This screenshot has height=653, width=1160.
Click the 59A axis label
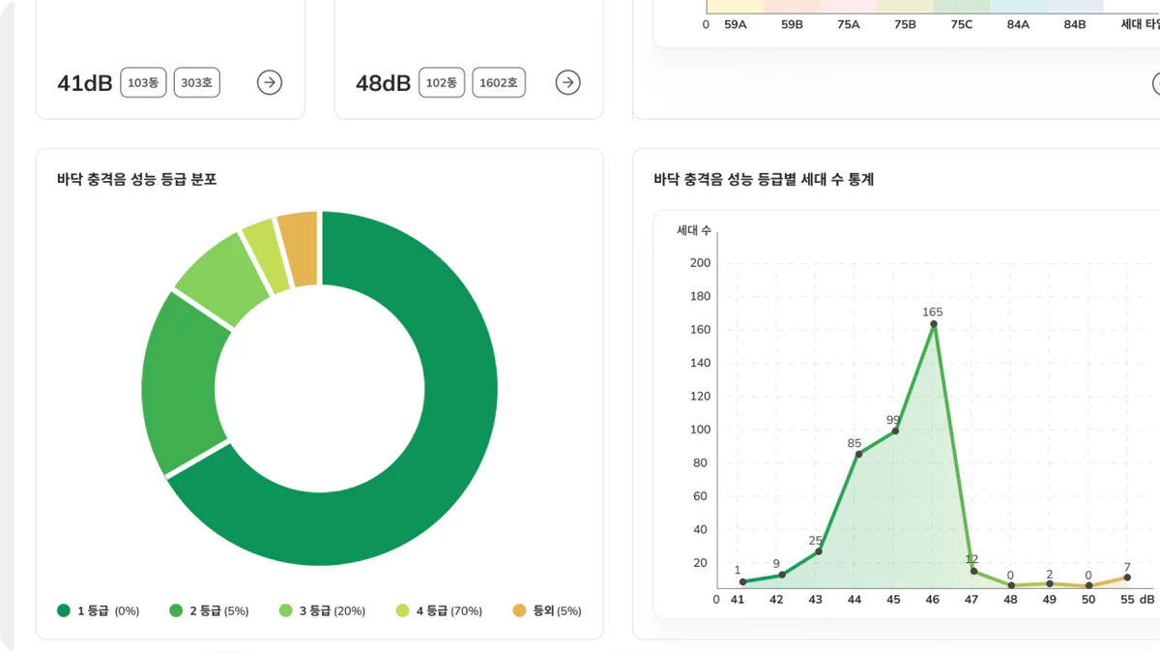[736, 24]
